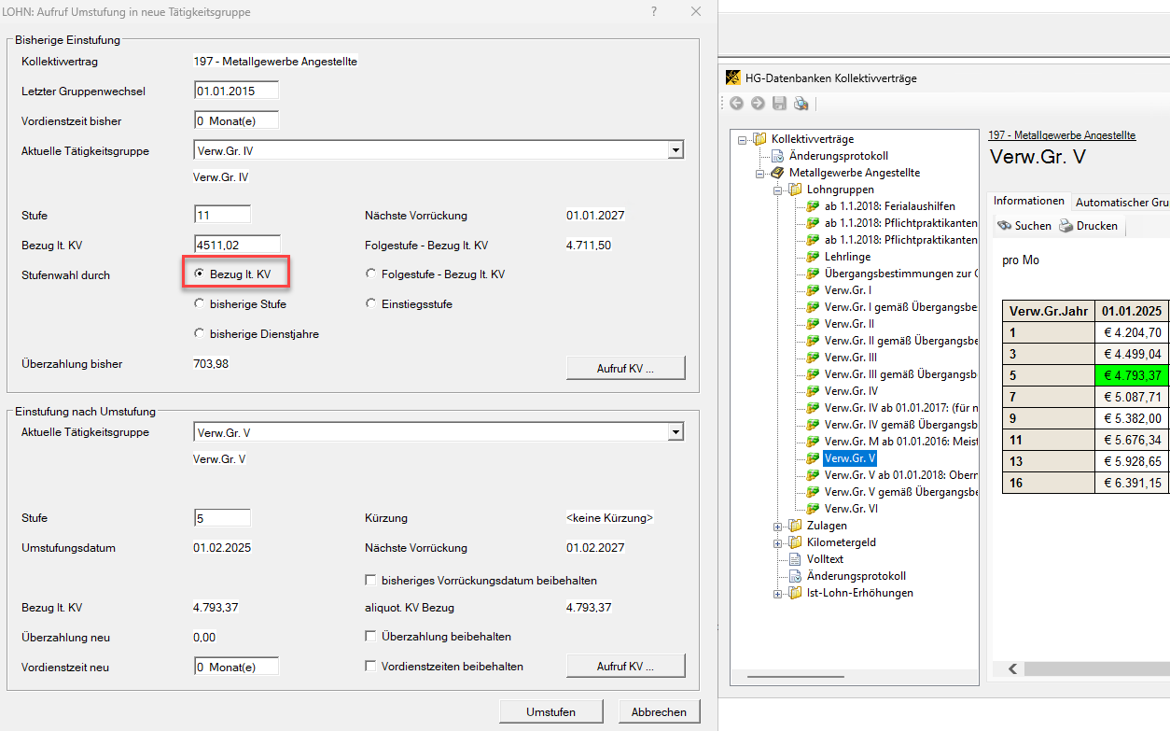This screenshot has width=1170, height=731.
Task: Click the print preview toolbar icon
Action: pyautogui.click(x=800, y=104)
